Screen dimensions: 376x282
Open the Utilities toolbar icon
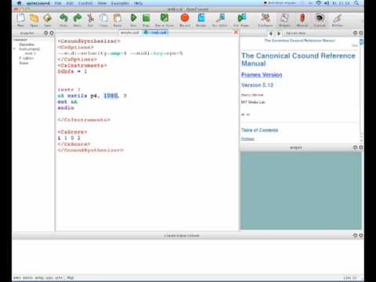click(x=338, y=20)
